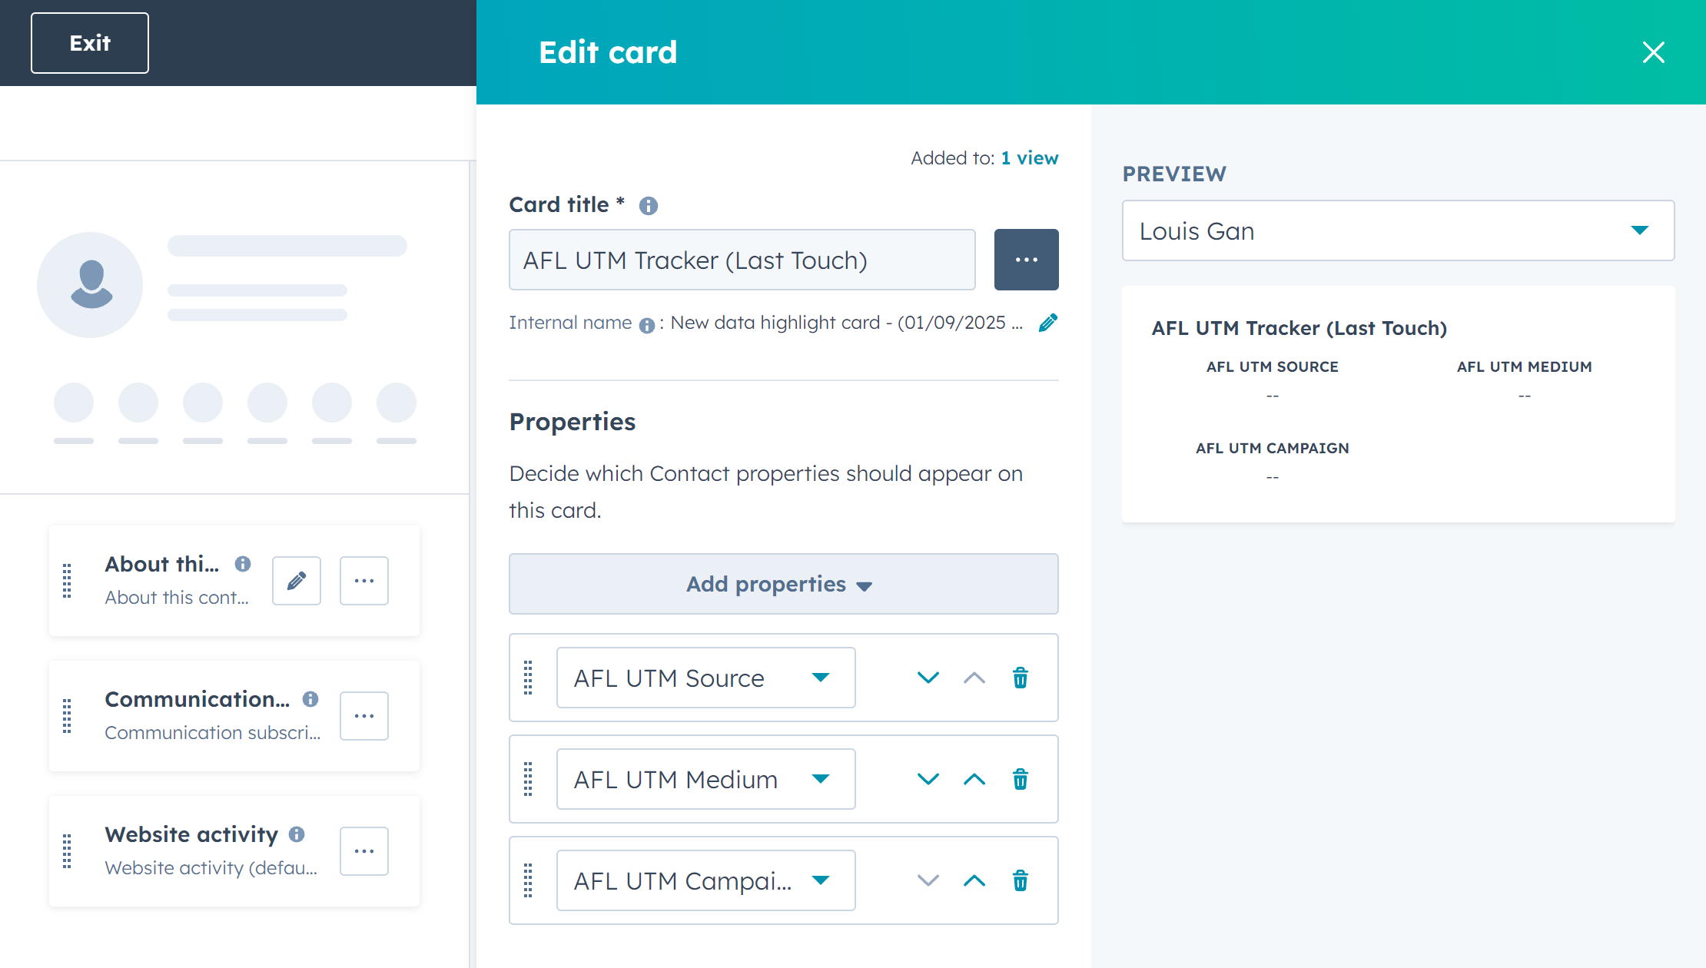Move AFL UTM Medium up

(x=974, y=779)
